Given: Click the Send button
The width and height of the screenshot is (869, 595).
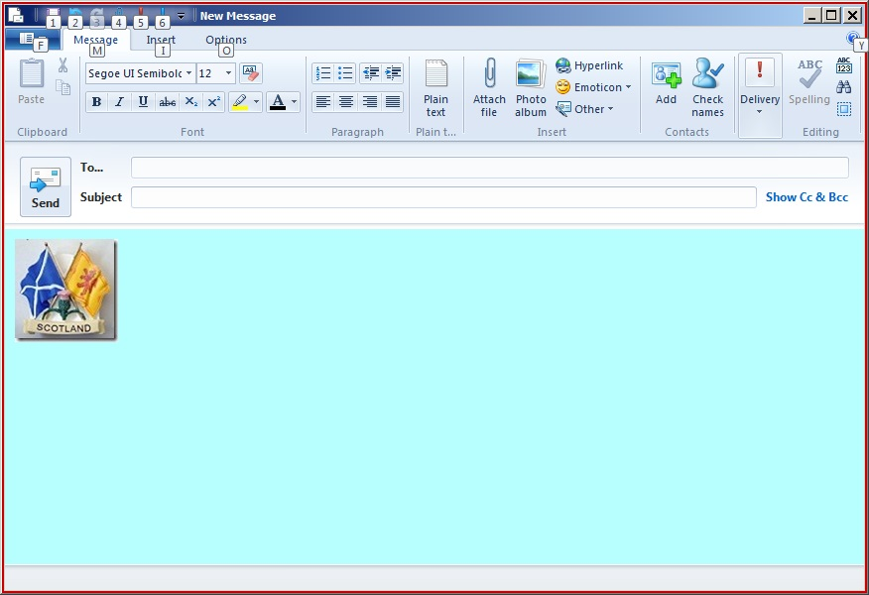Looking at the screenshot, I should point(46,186).
